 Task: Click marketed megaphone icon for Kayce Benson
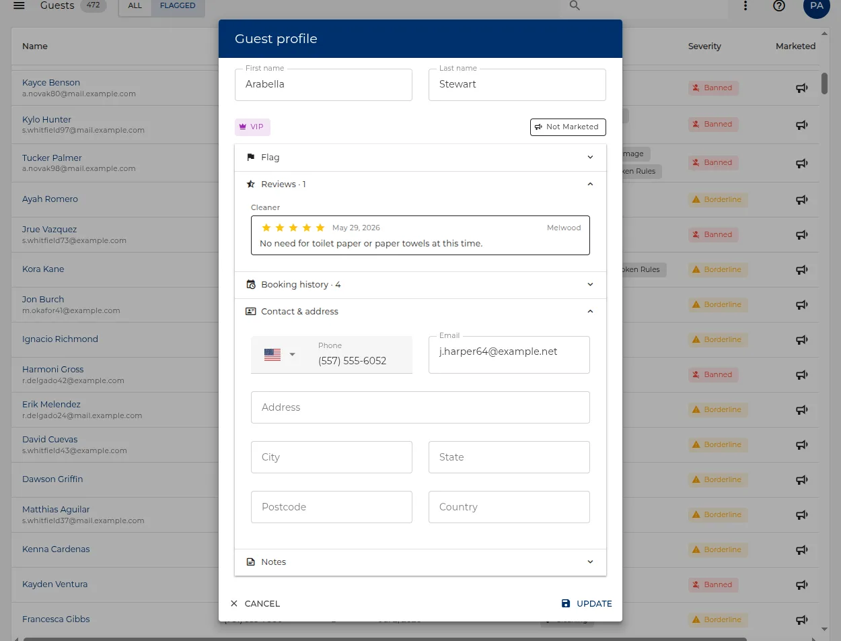pyautogui.click(x=801, y=88)
